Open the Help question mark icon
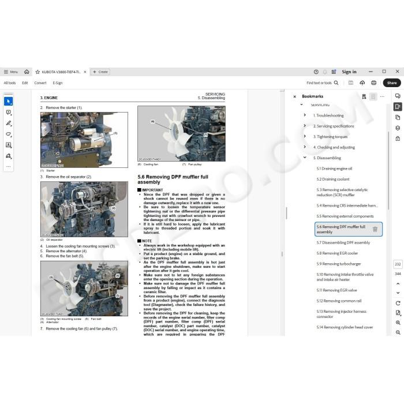Image resolution: width=404 pixels, height=404 pixels. coord(316,72)
